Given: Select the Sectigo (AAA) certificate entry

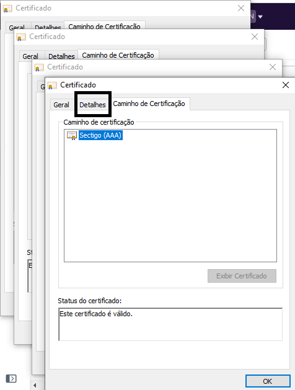Looking at the screenshot, I should (100, 135).
